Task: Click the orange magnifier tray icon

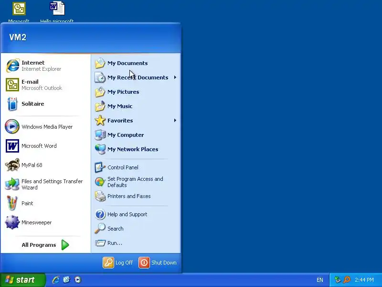Action: 347,280
